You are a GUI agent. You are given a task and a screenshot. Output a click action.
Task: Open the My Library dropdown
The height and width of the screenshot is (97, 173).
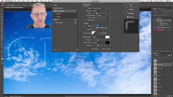click(160, 55)
